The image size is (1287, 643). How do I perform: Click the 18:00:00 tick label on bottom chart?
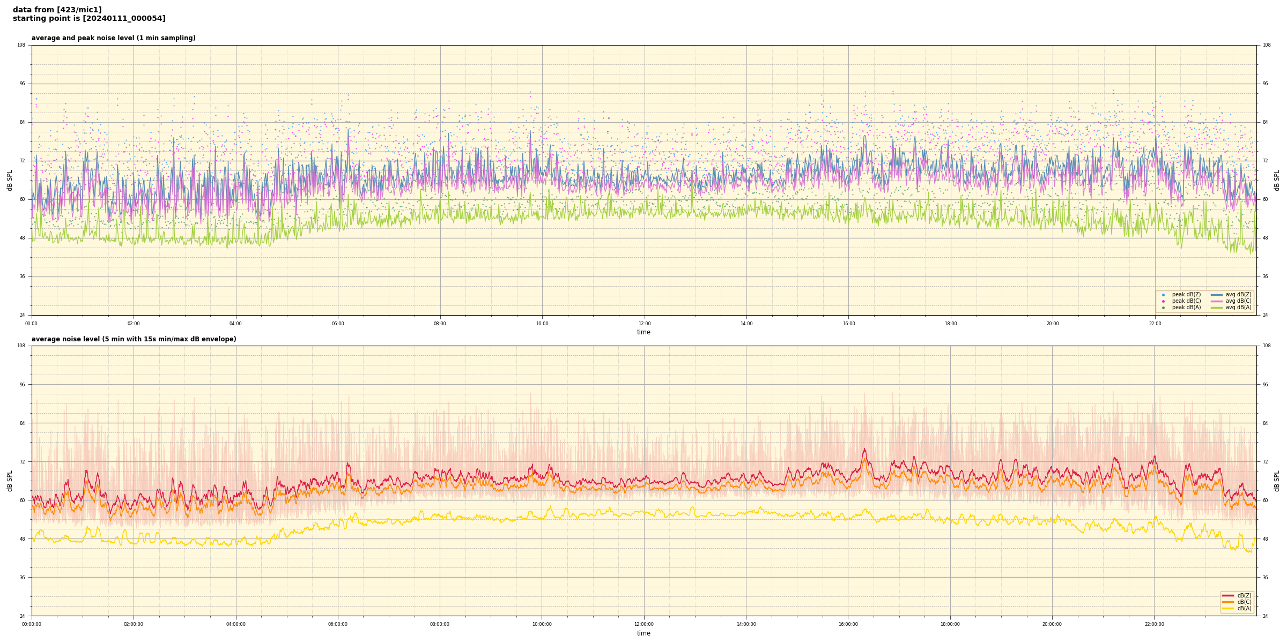[950, 624]
